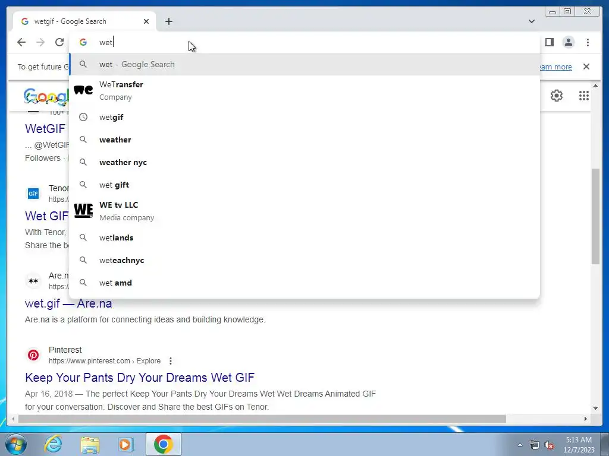Screen dimensions: 609x456
Task: Click the horizontal scrollbar thumb
Action: click(x=262, y=419)
